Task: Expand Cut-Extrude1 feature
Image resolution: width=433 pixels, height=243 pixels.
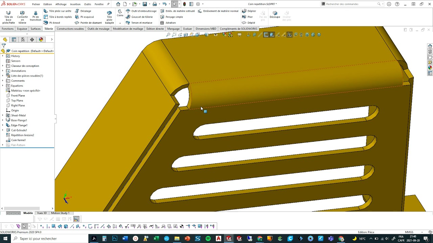Action: click(3, 130)
